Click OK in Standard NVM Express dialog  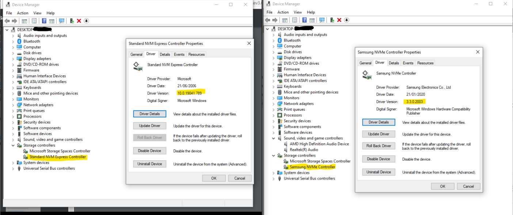[214, 178]
